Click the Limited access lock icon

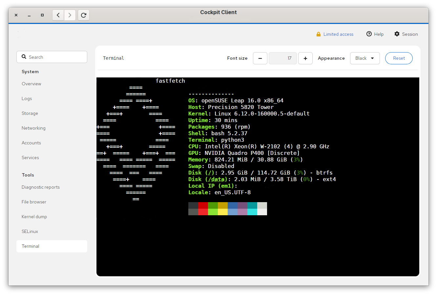[318, 34]
